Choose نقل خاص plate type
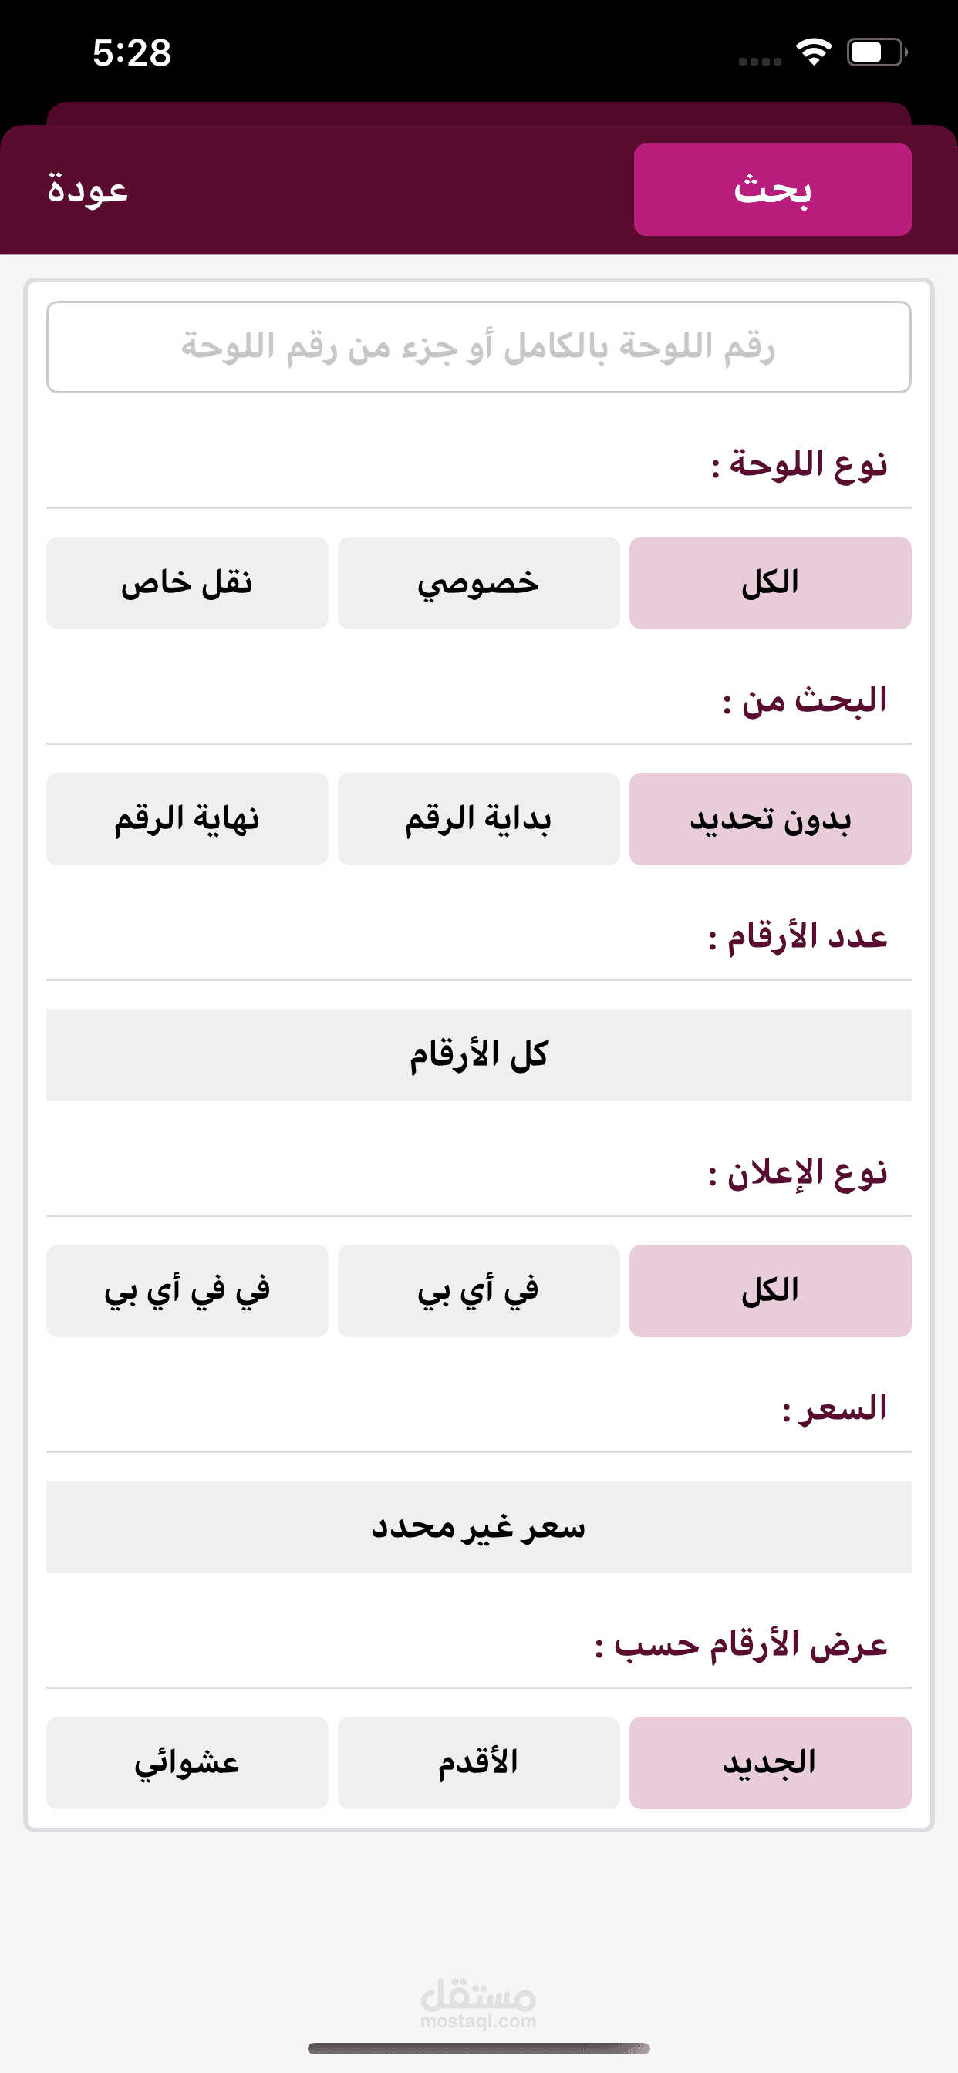 [x=187, y=582]
